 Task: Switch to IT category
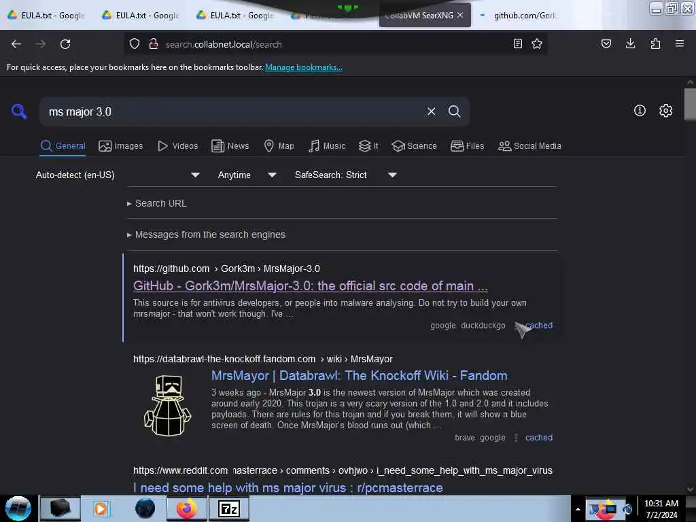tap(368, 146)
